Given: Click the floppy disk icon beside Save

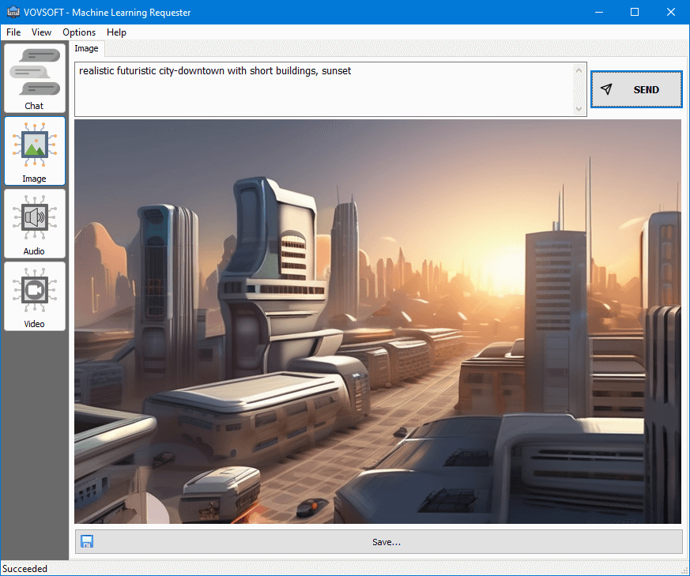Looking at the screenshot, I should click(x=87, y=541).
